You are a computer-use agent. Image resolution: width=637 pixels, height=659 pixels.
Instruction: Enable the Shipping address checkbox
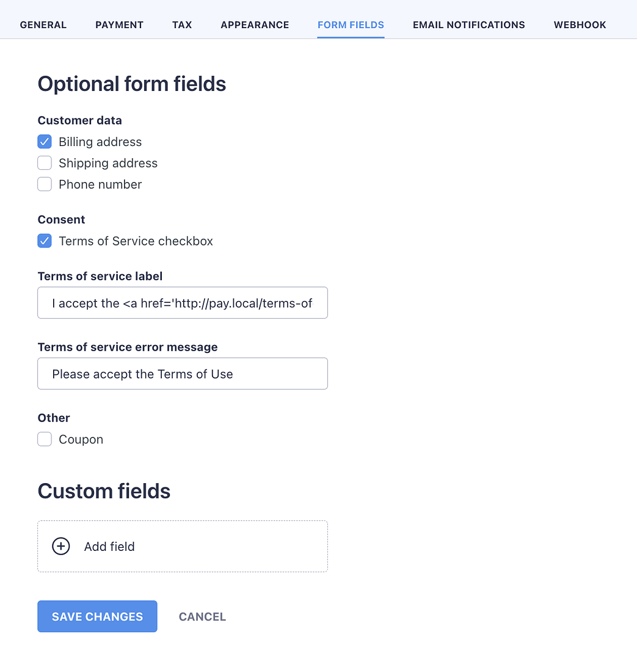point(45,163)
